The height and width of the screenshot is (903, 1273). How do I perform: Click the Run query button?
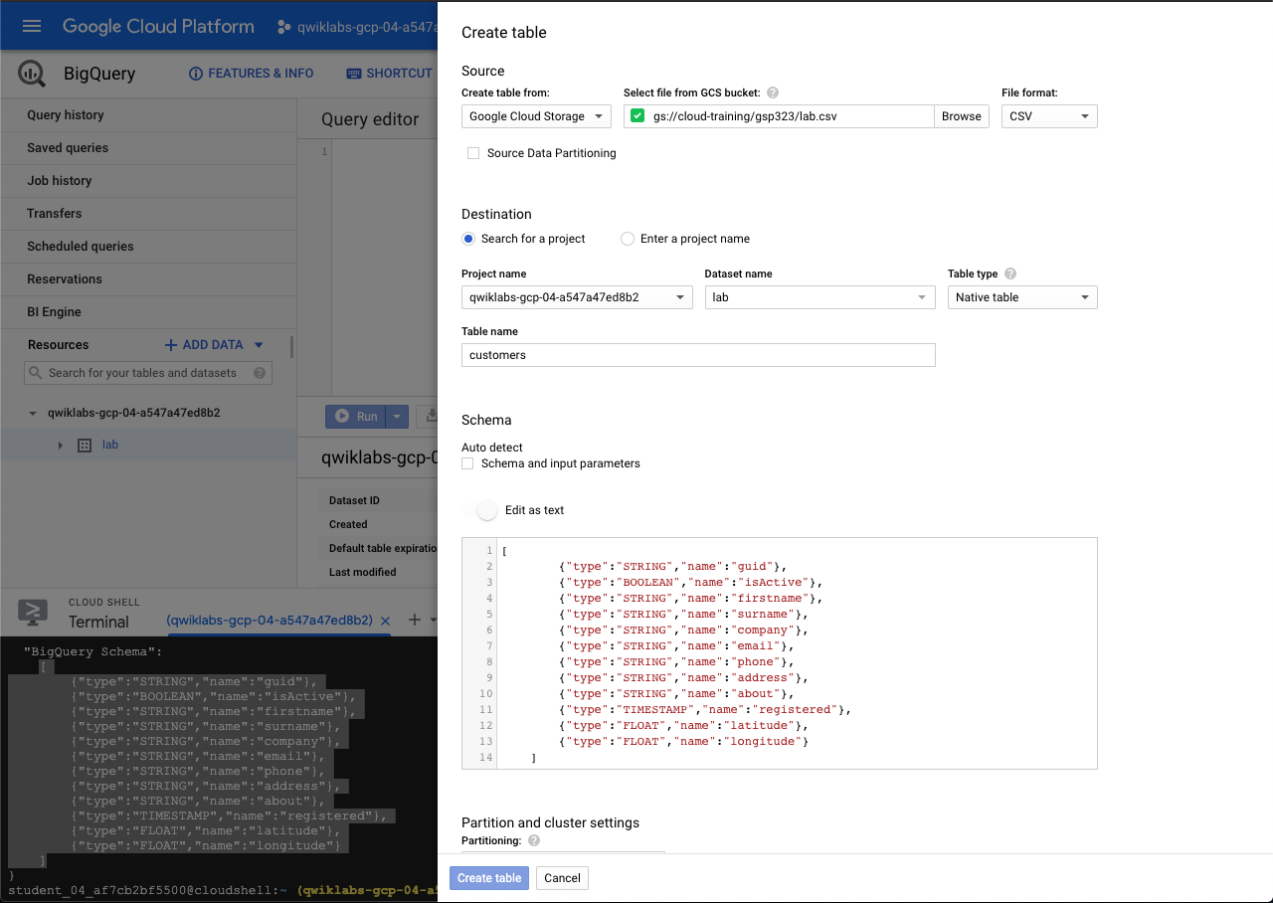[x=356, y=417]
